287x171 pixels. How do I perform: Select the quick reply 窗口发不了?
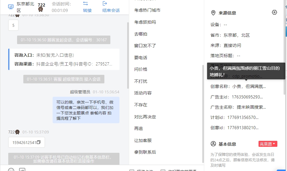point(145,46)
